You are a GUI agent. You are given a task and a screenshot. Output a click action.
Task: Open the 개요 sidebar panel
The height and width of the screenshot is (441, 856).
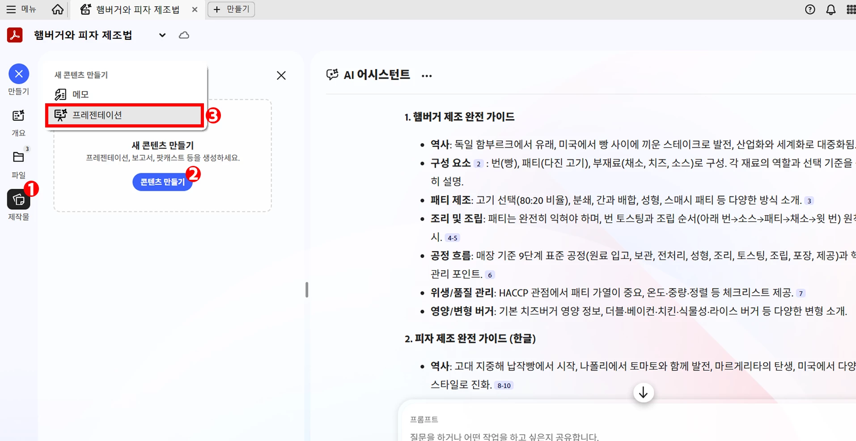[18, 123]
